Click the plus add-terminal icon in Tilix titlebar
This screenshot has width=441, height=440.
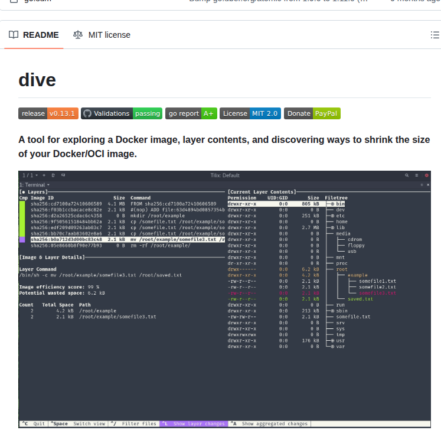[x=44, y=175]
